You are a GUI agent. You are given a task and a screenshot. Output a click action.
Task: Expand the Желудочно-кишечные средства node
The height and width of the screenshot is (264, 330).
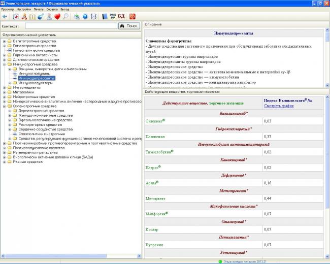click(x=10, y=115)
